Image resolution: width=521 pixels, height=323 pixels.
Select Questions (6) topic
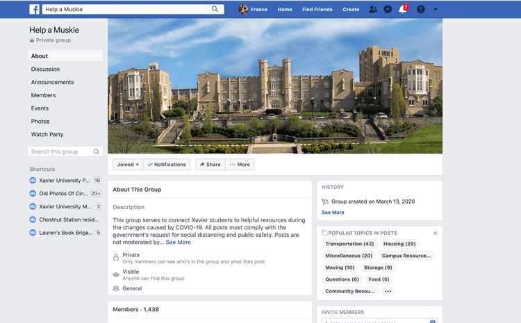tap(342, 279)
